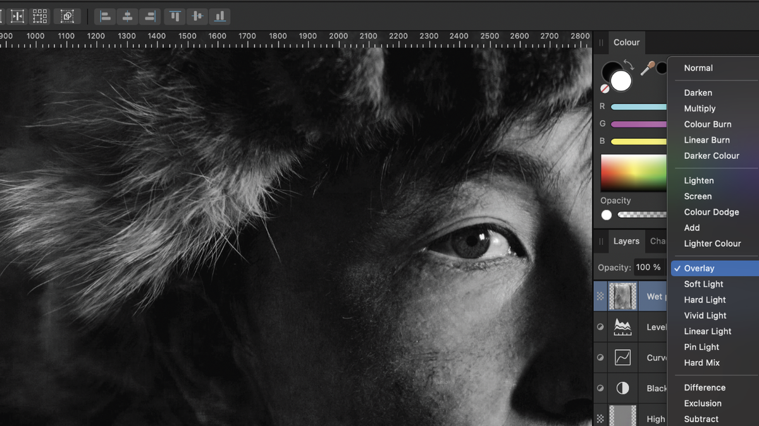Image resolution: width=759 pixels, height=426 pixels.
Task: Toggle visibility of the Curves layer
Action: [600, 357]
